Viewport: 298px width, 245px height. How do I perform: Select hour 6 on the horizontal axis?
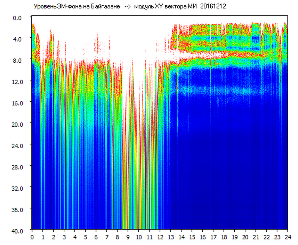pyautogui.click(x=96, y=237)
